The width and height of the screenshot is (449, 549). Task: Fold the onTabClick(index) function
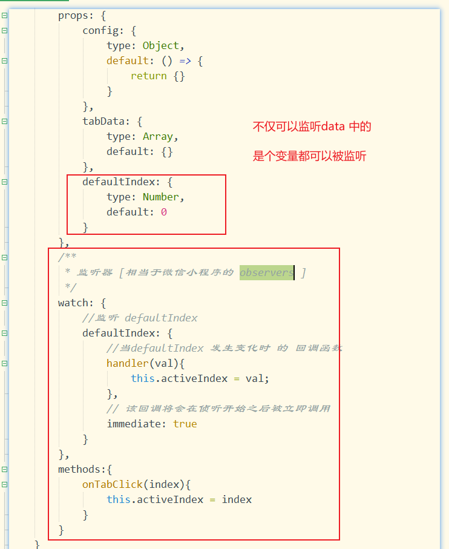click(5, 485)
